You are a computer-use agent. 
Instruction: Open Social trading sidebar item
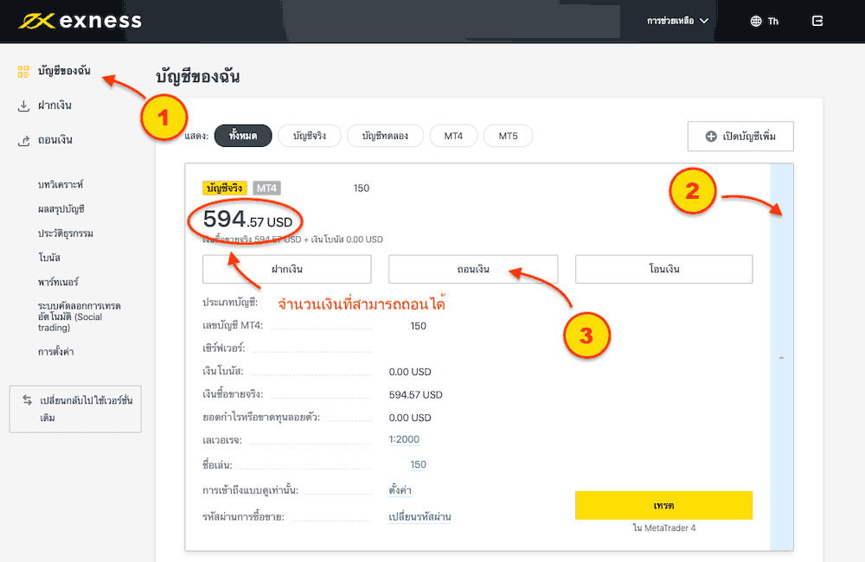click(79, 316)
